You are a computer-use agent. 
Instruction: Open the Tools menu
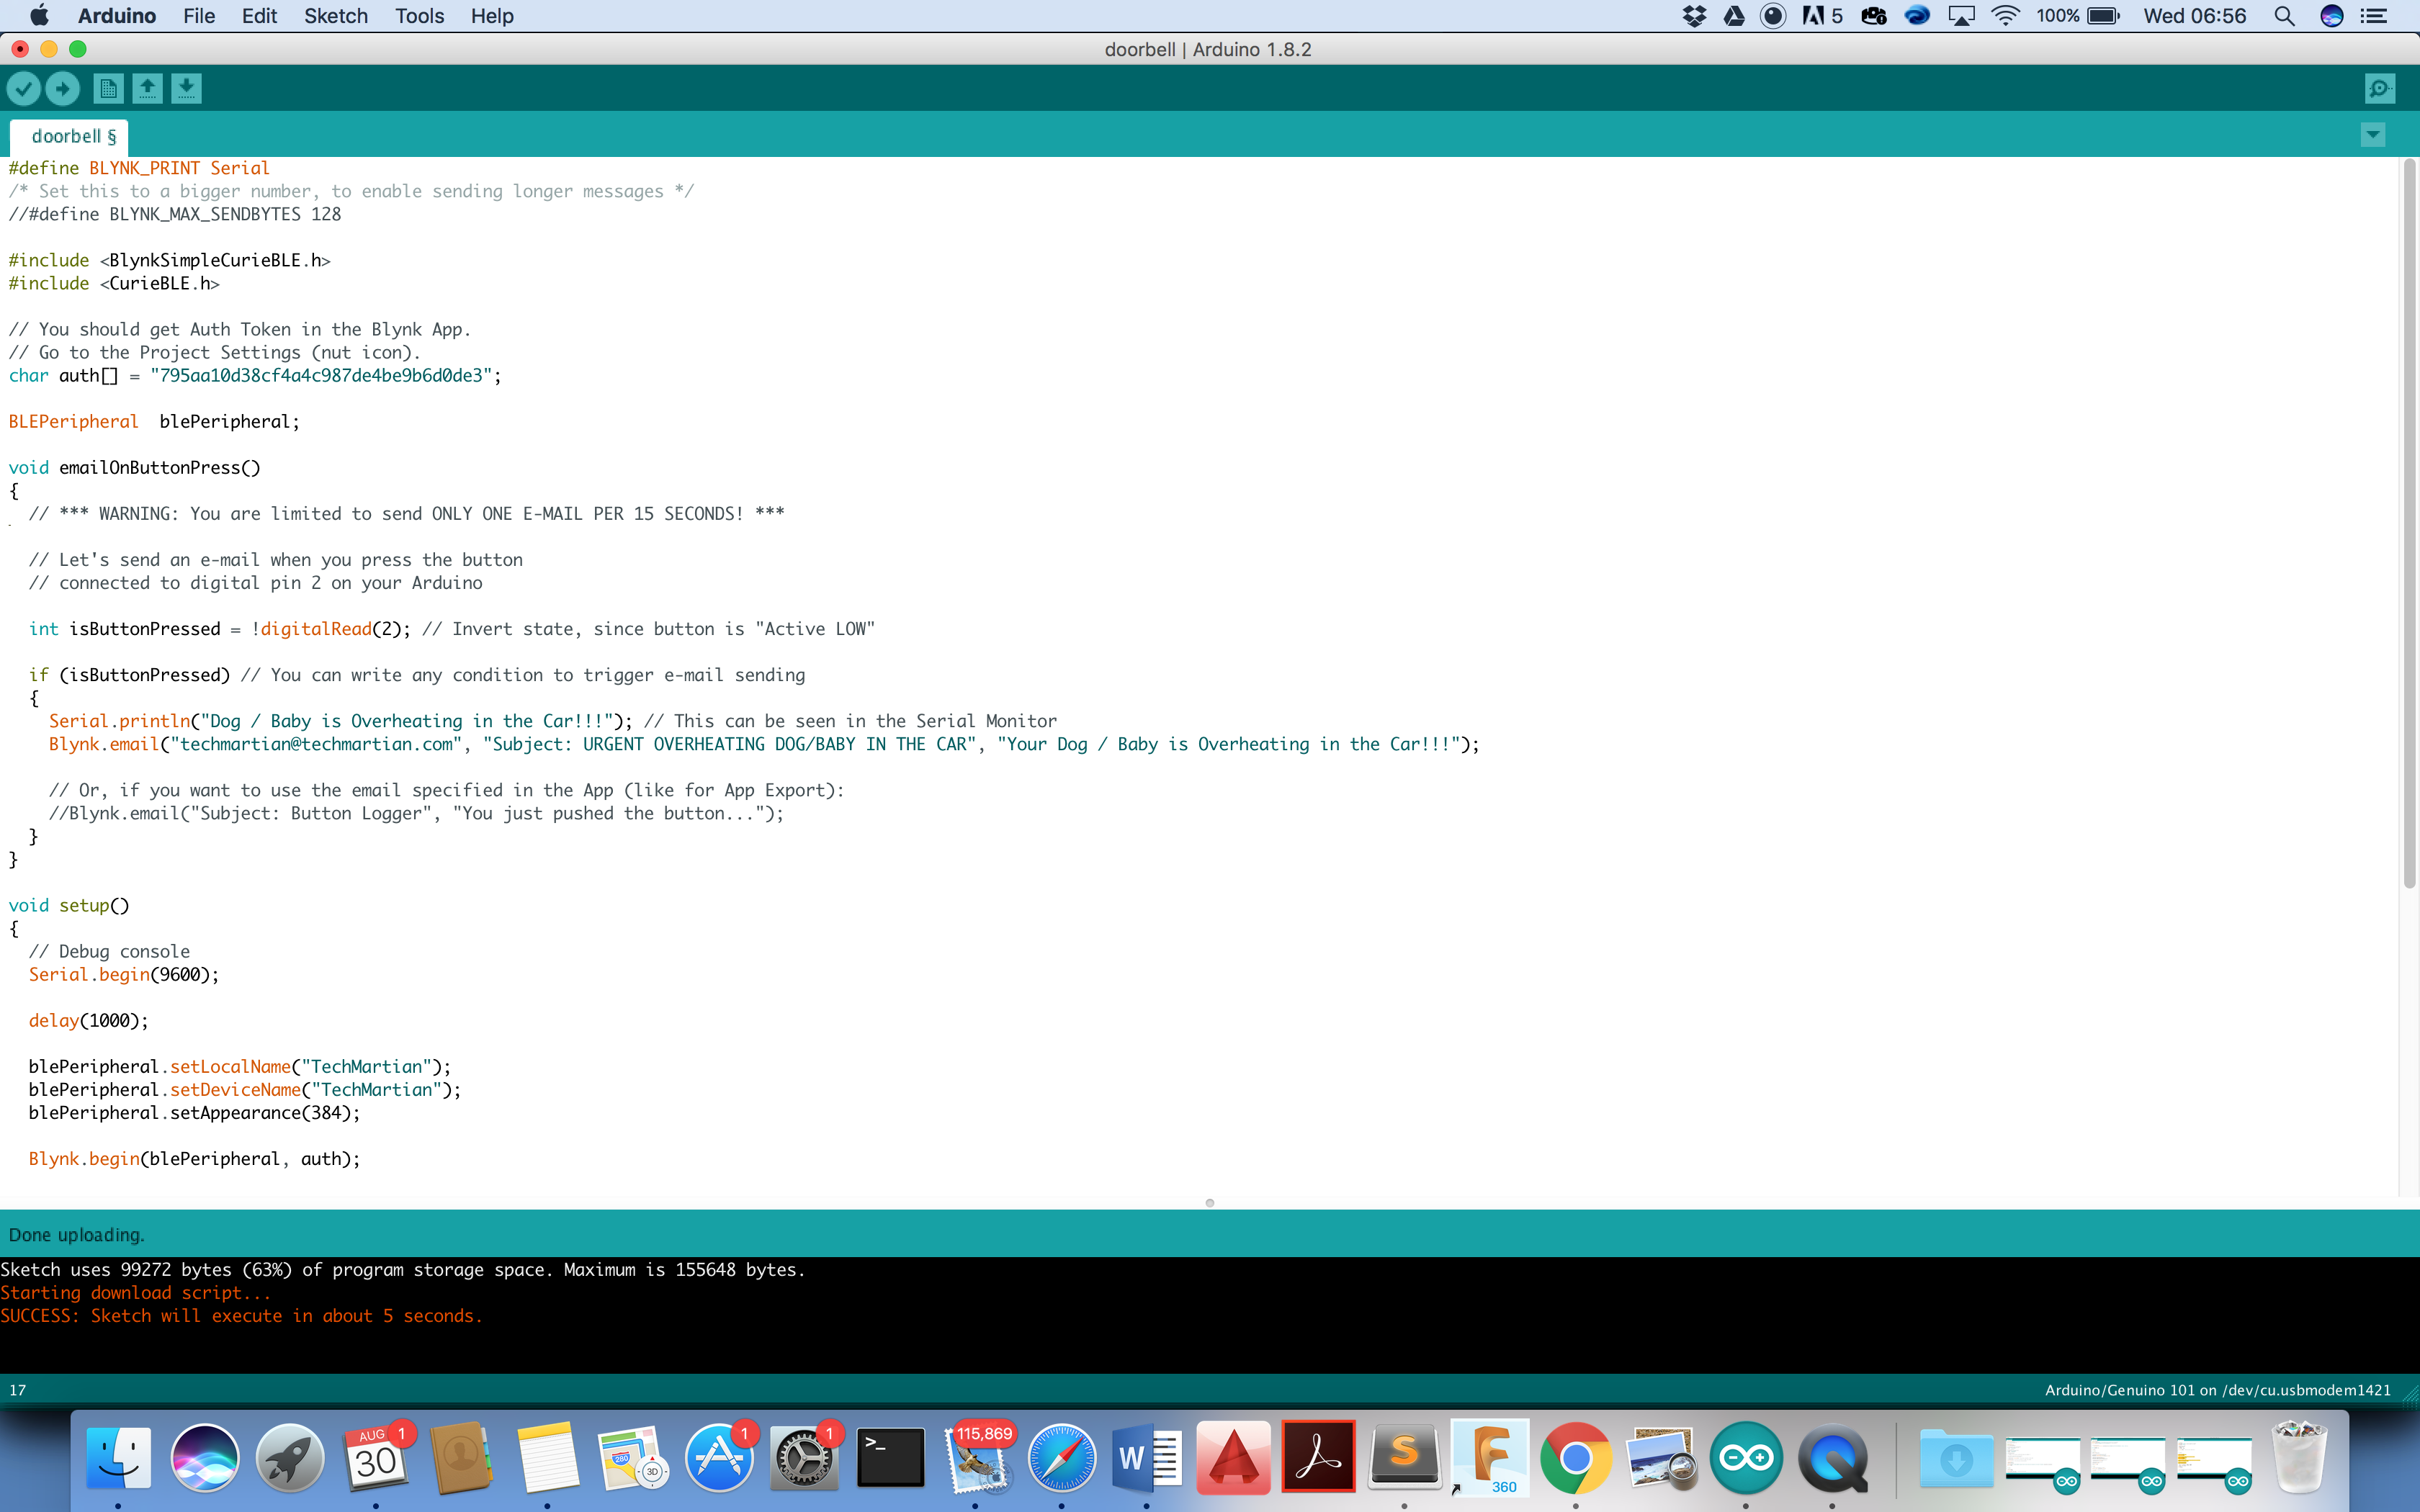(x=419, y=16)
